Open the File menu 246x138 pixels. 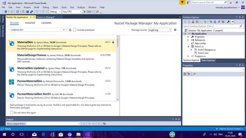[x=3, y=7]
